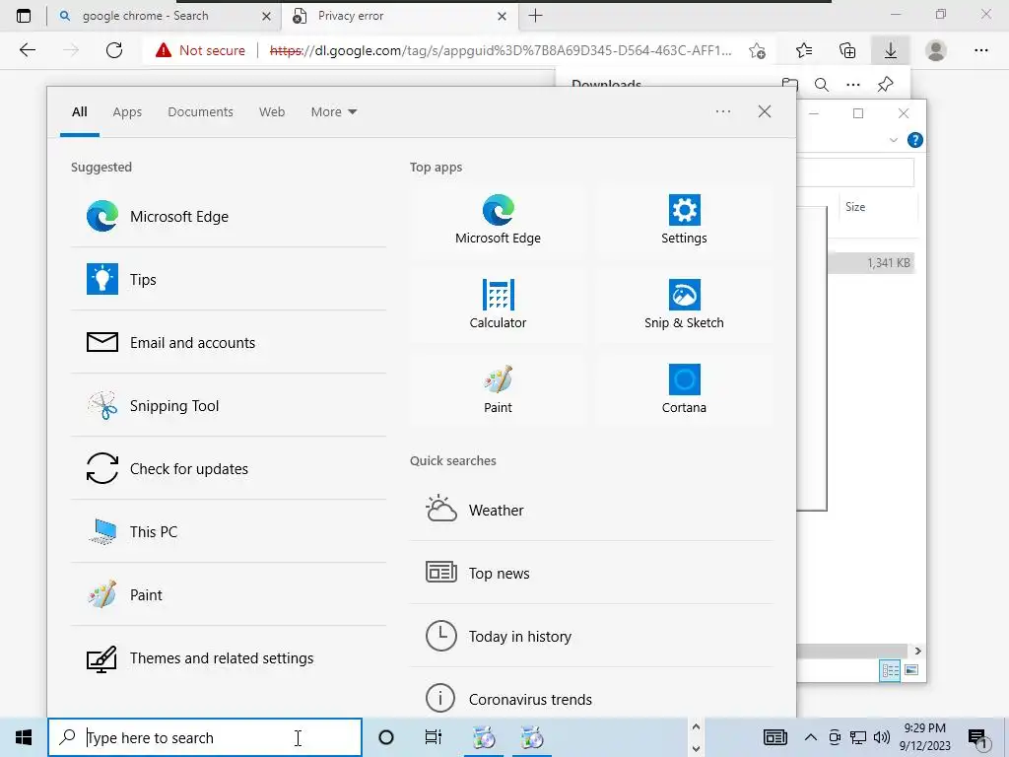Expand the File Explorer ribbon chevron
The width and height of the screenshot is (1009, 757).
893,140
